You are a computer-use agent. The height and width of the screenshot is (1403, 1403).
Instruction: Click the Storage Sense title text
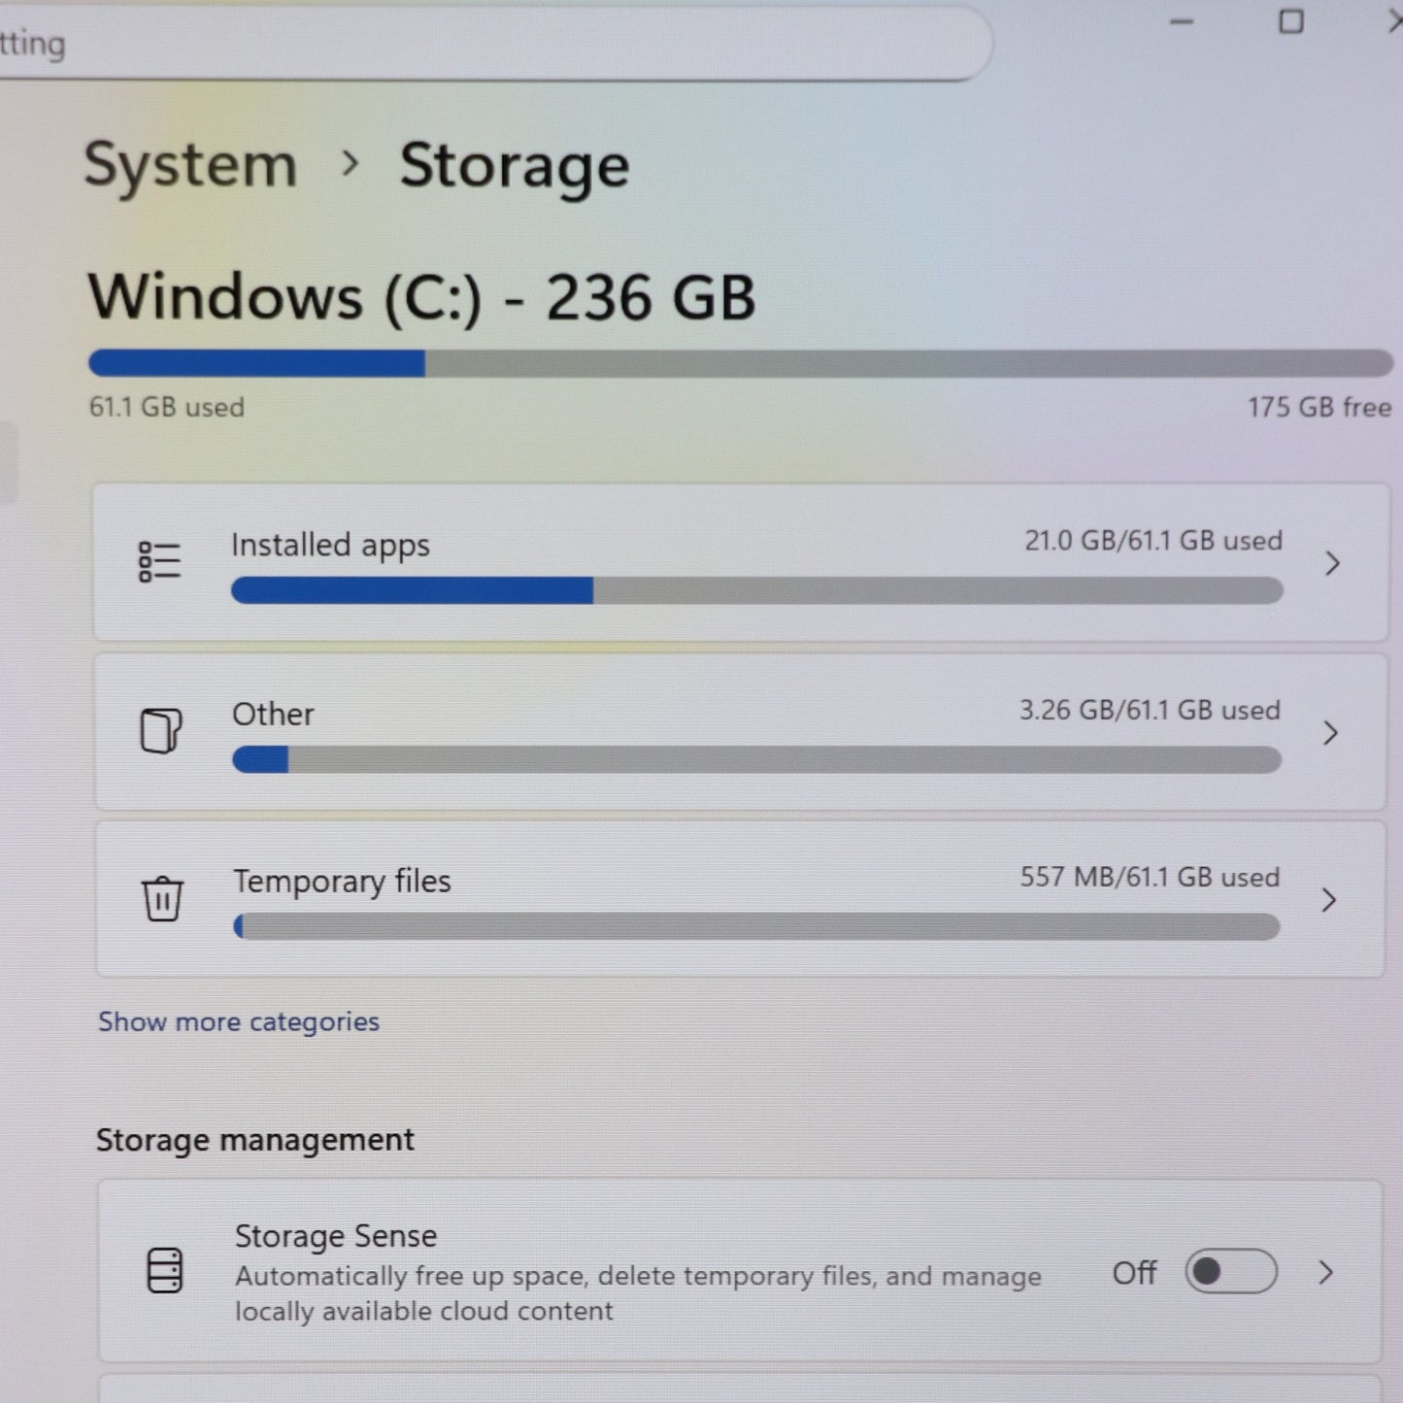336,1236
